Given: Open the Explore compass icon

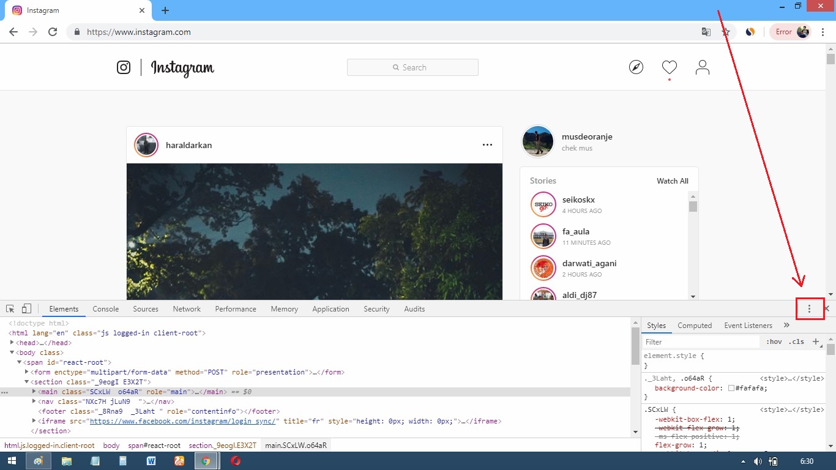Looking at the screenshot, I should point(636,67).
